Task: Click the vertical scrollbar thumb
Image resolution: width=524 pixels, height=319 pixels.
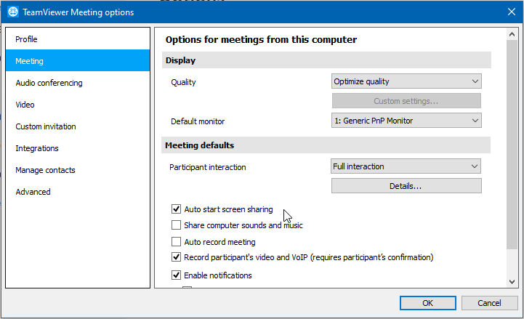Action: pyautogui.click(x=512, y=145)
